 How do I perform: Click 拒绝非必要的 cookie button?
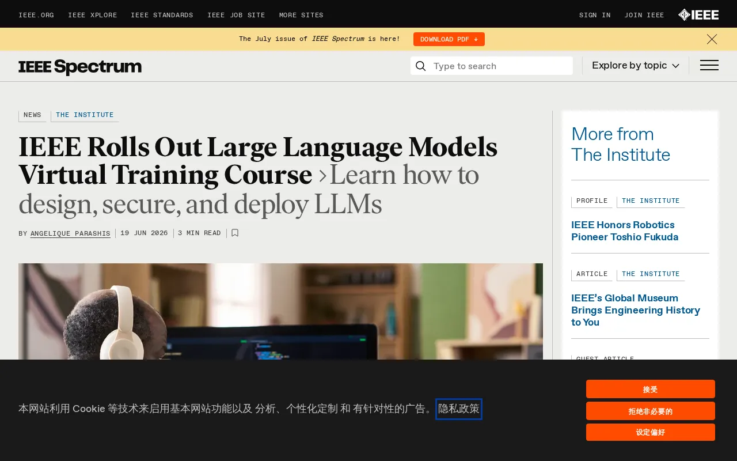pos(651,411)
